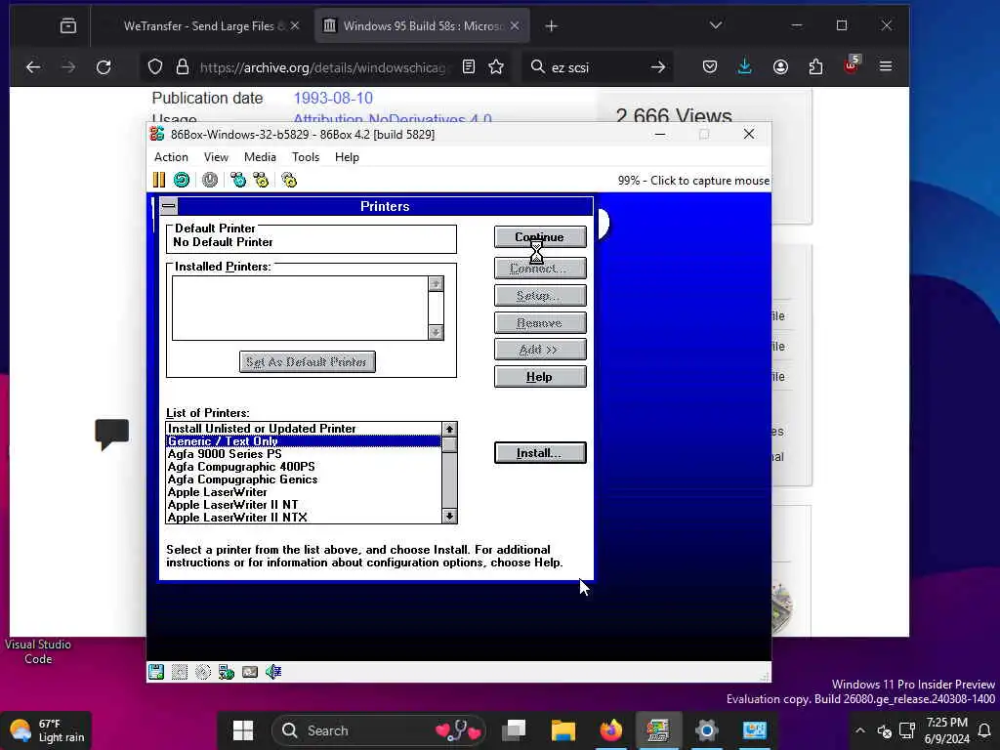Click the sound speaker status icon
The width and height of the screenshot is (1000, 750).
273,672
